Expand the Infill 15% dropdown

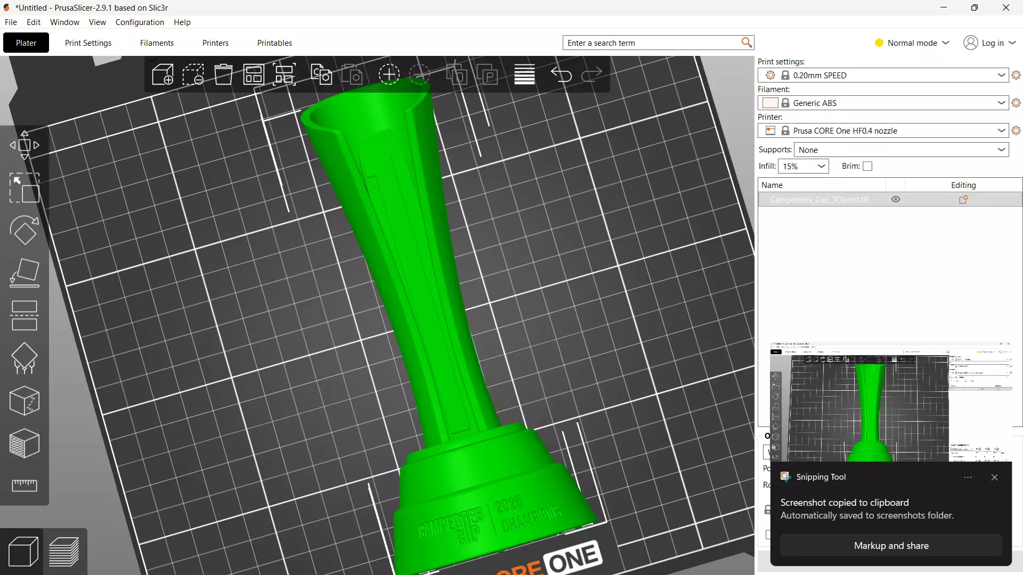coord(803,166)
